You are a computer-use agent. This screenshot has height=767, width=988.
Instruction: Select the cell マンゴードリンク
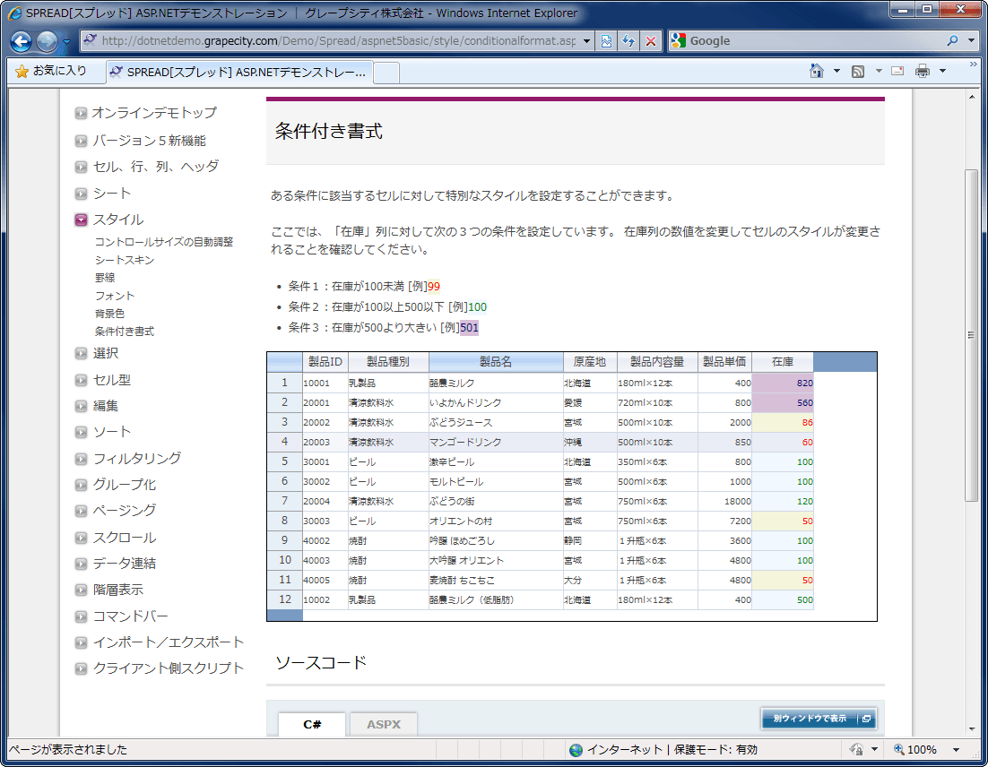tap(496, 442)
